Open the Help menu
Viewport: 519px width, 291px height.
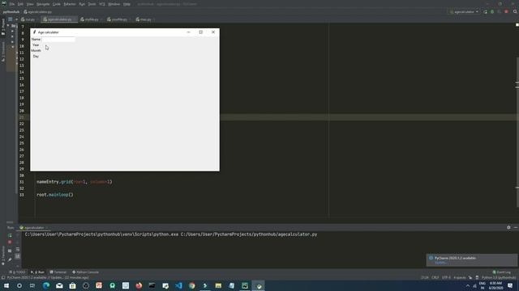click(x=127, y=4)
